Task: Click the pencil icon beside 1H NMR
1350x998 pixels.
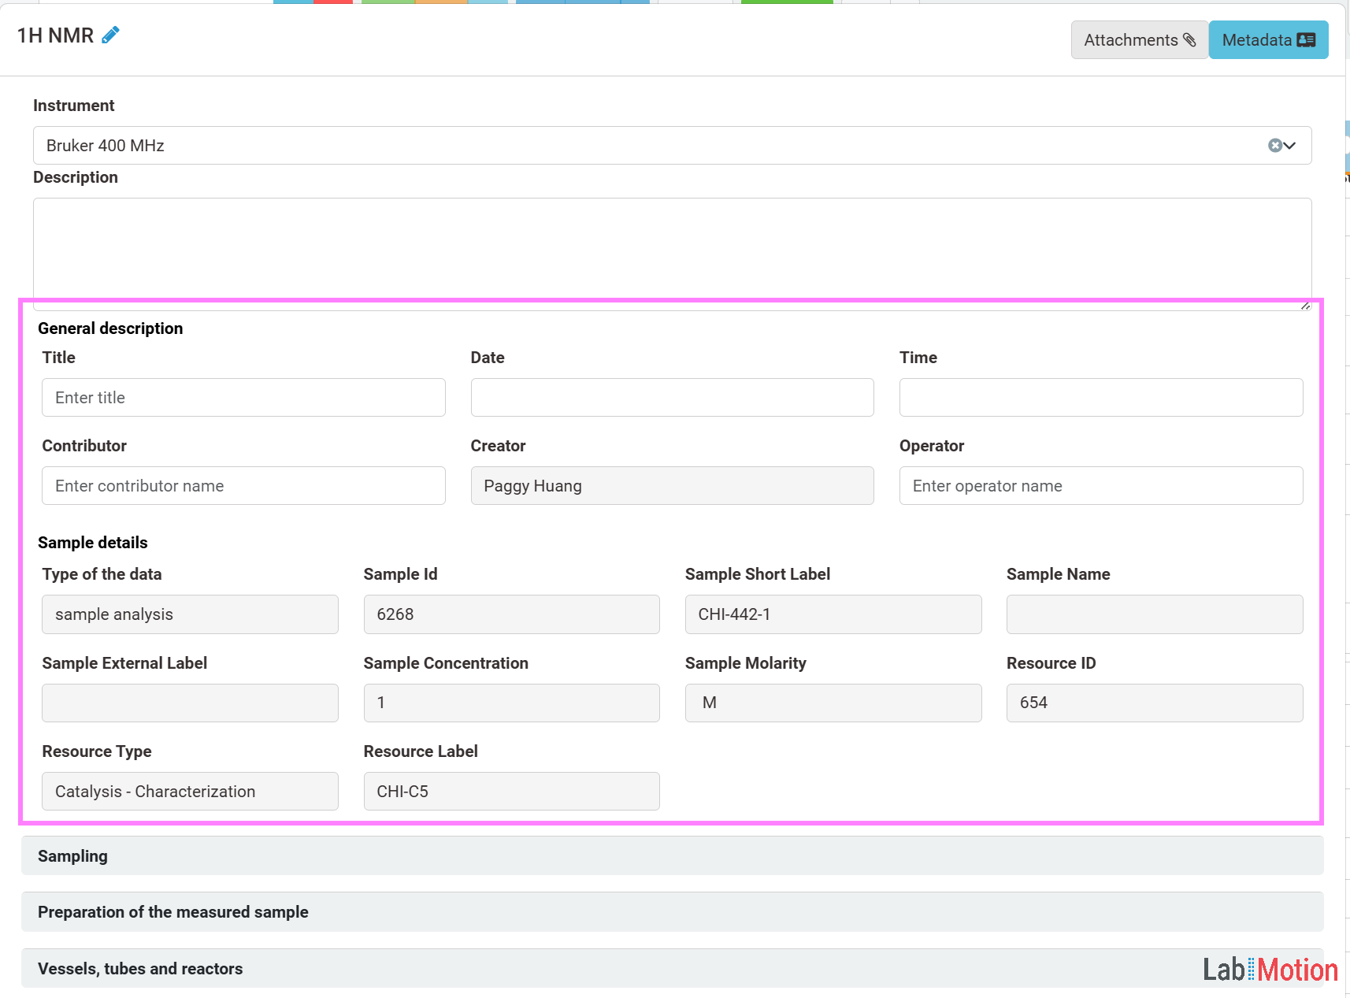Action: click(x=110, y=35)
